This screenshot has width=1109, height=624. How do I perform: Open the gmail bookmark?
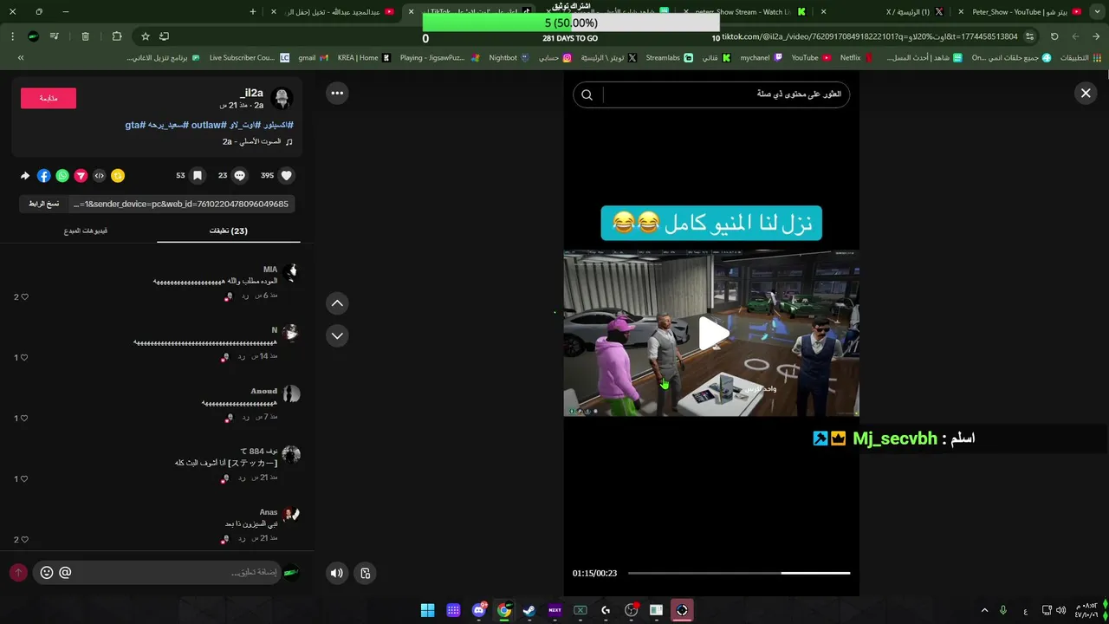[313, 57]
